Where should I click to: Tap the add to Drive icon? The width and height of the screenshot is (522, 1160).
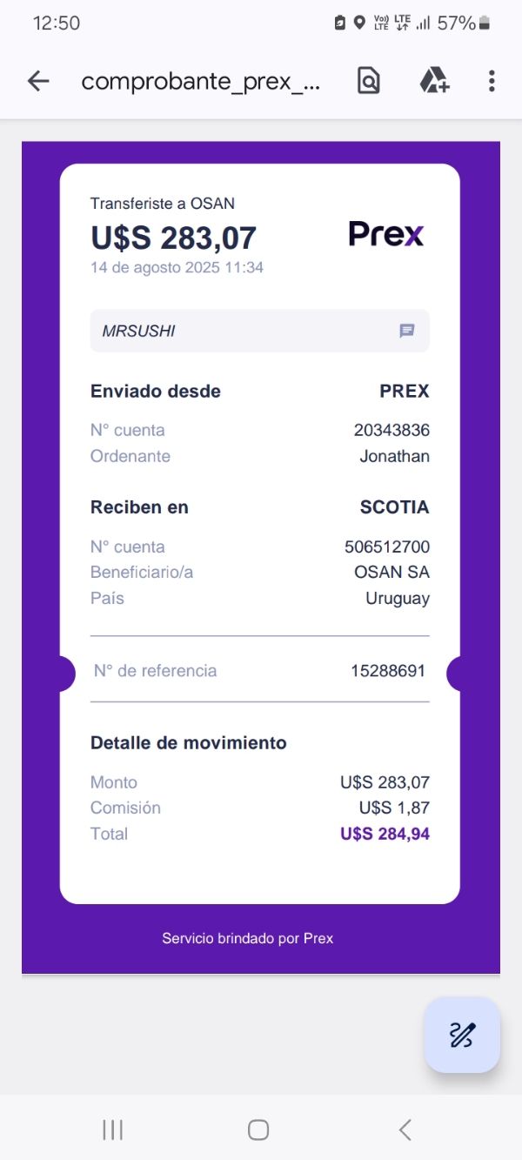(x=434, y=82)
